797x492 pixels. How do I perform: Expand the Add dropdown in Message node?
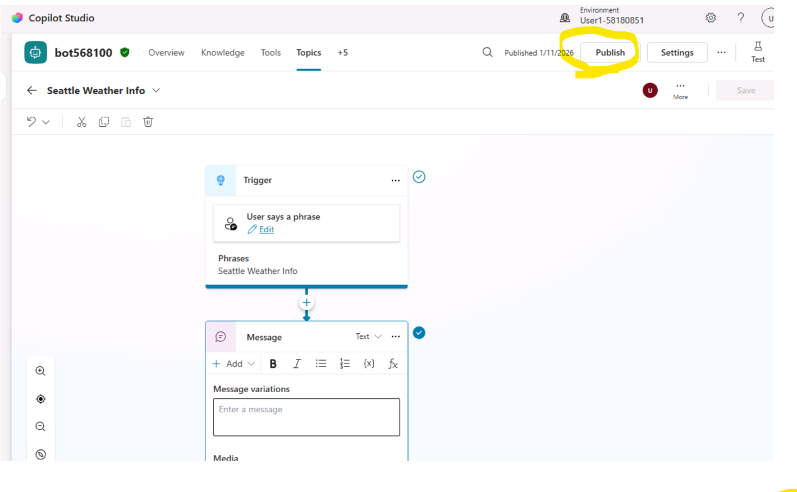tap(234, 364)
